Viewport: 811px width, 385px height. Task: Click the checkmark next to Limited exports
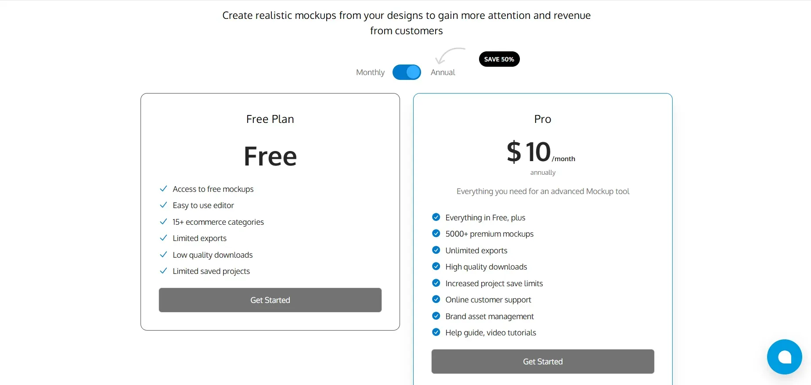[x=163, y=237]
